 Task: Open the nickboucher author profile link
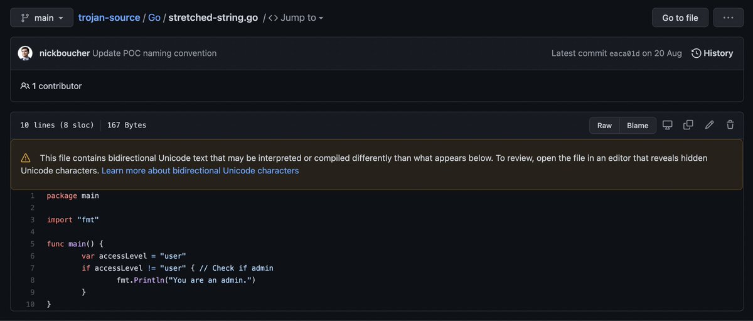[x=64, y=53]
